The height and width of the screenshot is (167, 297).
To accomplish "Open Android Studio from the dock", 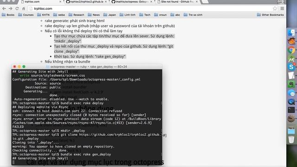I will [x=291, y=59].
